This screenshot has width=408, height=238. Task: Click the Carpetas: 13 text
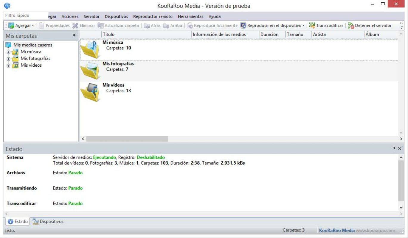pyautogui.click(x=119, y=91)
